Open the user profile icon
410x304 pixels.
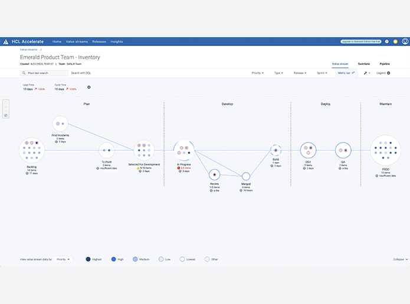tap(405, 42)
